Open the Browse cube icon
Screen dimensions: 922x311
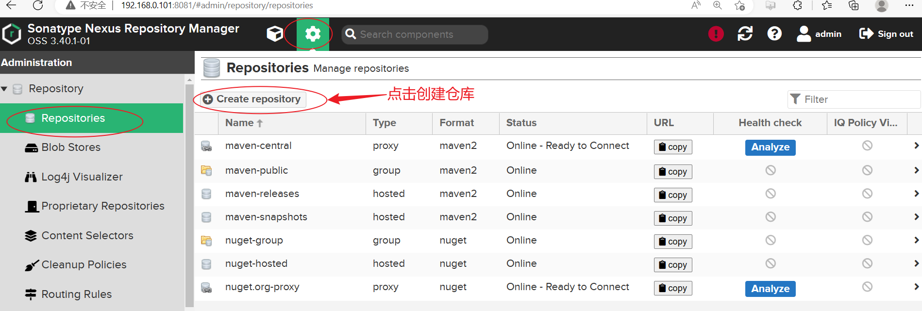tap(275, 34)
